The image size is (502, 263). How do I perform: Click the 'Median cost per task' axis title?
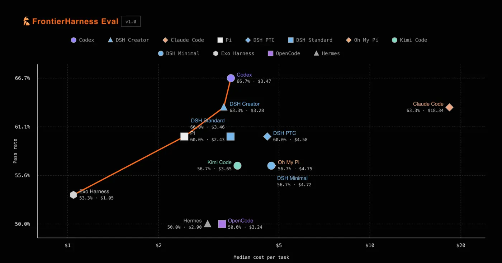pos(261,257)
